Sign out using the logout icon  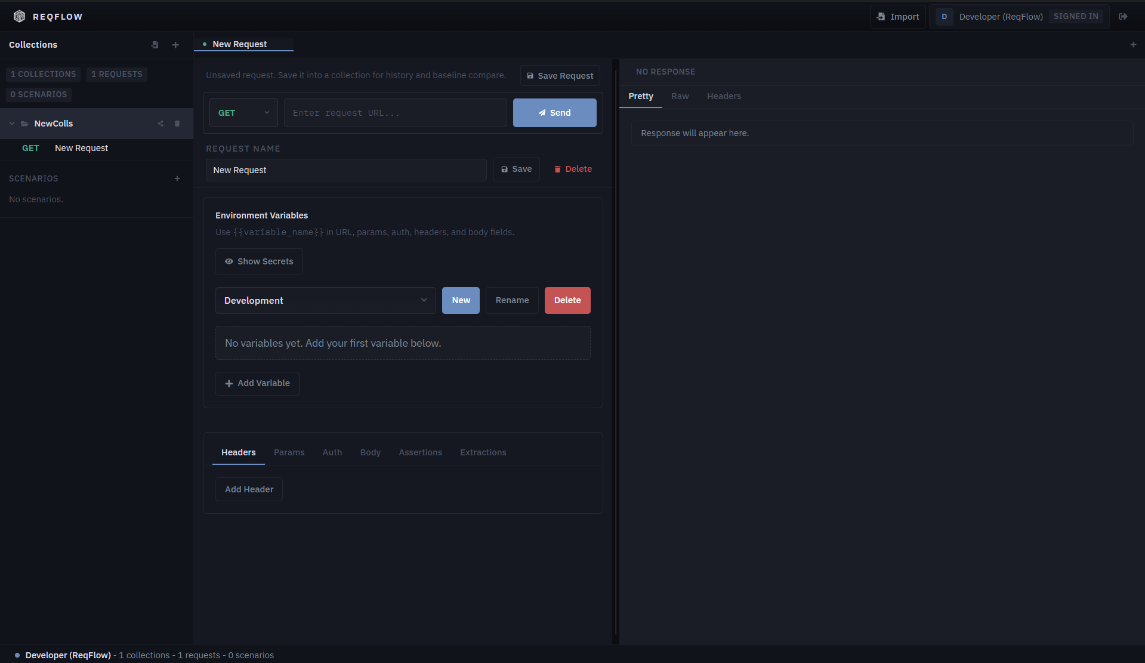tap(1124, 16)
